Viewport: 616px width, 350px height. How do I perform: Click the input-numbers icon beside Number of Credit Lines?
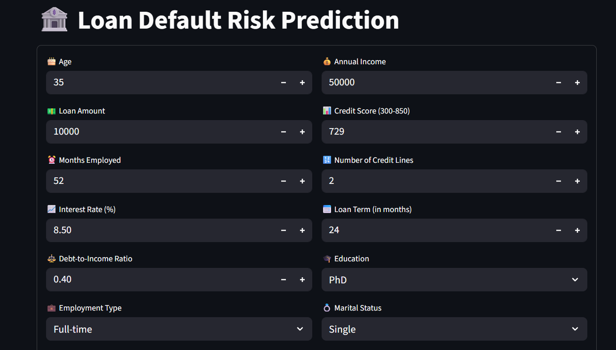[326, 160]
